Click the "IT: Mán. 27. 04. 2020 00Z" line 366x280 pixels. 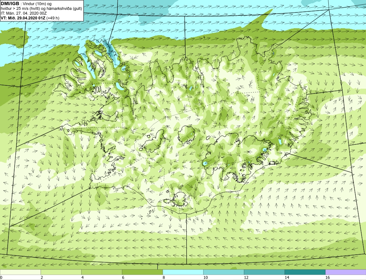tap(23, 13)
